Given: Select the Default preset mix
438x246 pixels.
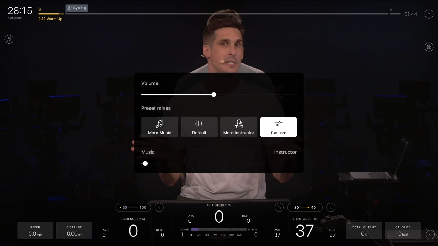Looking at the screenshot, I should (199, 127).
